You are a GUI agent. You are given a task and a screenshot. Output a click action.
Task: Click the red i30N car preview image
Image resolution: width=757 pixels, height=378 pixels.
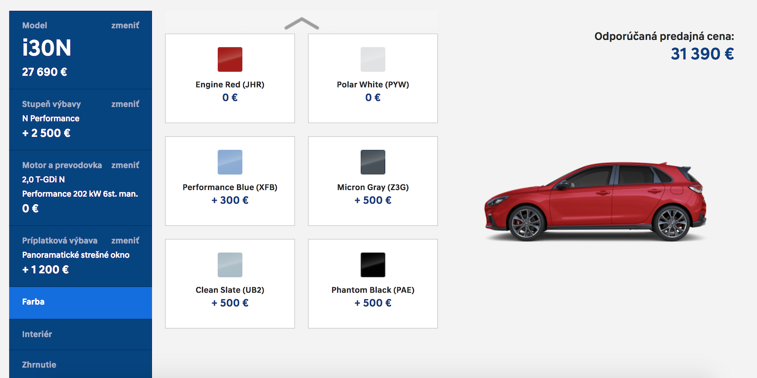[595, 202]
